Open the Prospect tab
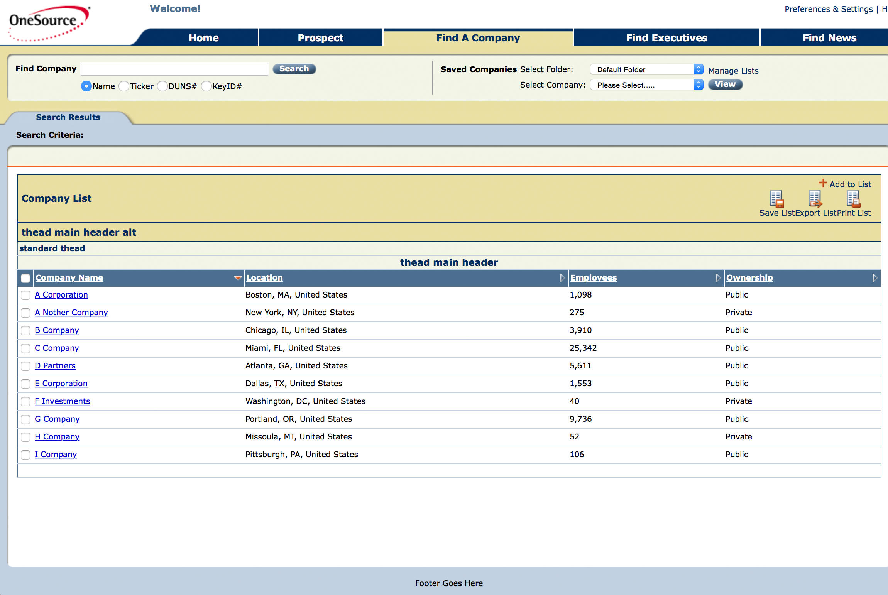This screenshot has height=595, width=888. click(x=320, y=38)
